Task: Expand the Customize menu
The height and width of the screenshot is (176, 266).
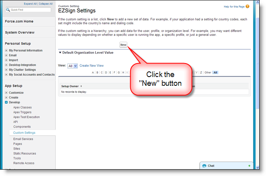Action: click(6, 93)
